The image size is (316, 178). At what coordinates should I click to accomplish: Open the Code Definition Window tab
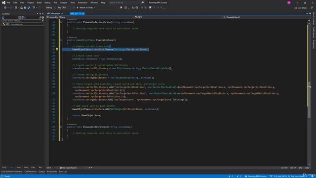pyautogui.click(x=11, y=172)
